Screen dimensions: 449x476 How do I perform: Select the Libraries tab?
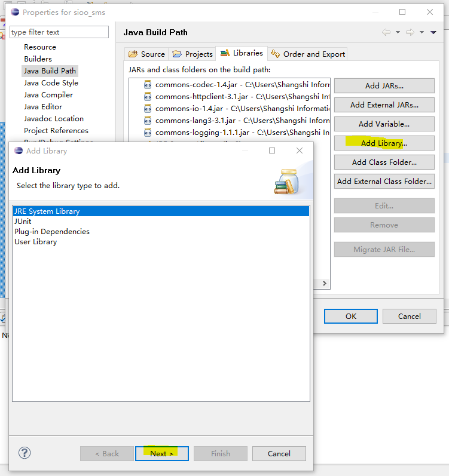(x=242, y=53)
